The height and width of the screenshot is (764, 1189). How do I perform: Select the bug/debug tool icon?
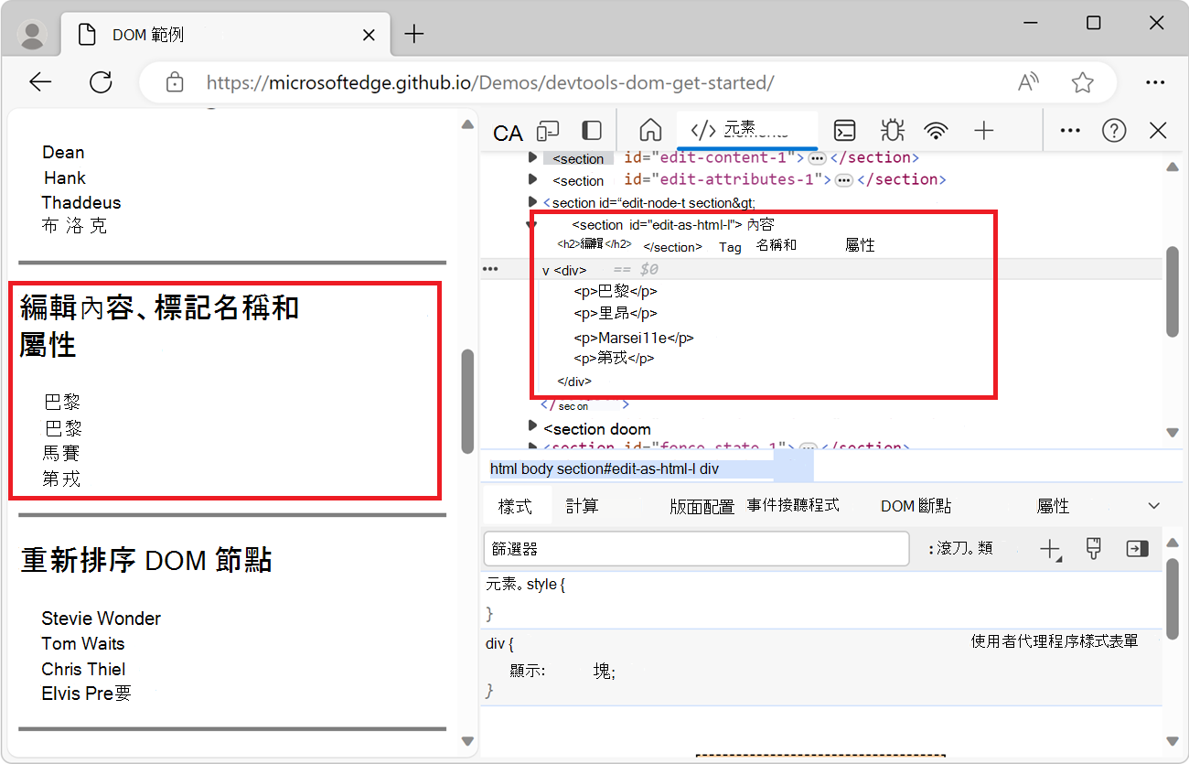pyautogui.click(x=892, y=130)
